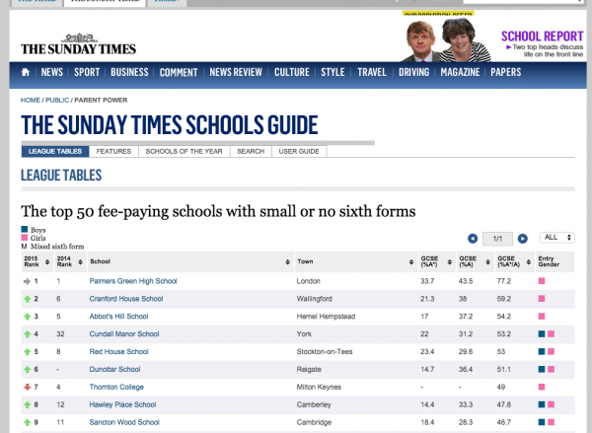This screenshot has width=592, height=433.
Task: Click the SCHOOL REPORT promo headline
Action: 542,36
